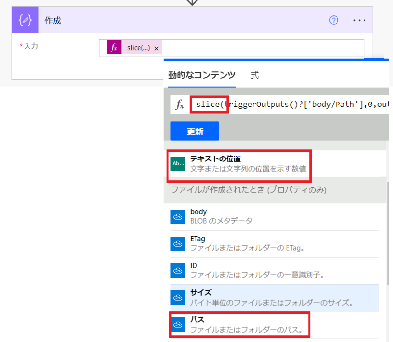Click the 入力 input field in 作成
393x342 pixels.
click(x=260, y=48)
